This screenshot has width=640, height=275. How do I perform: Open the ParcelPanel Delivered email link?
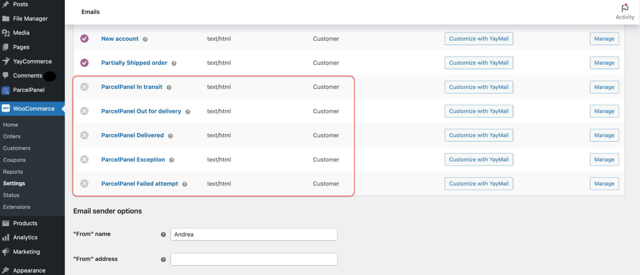pyautogui.click(x=133, y=135)
